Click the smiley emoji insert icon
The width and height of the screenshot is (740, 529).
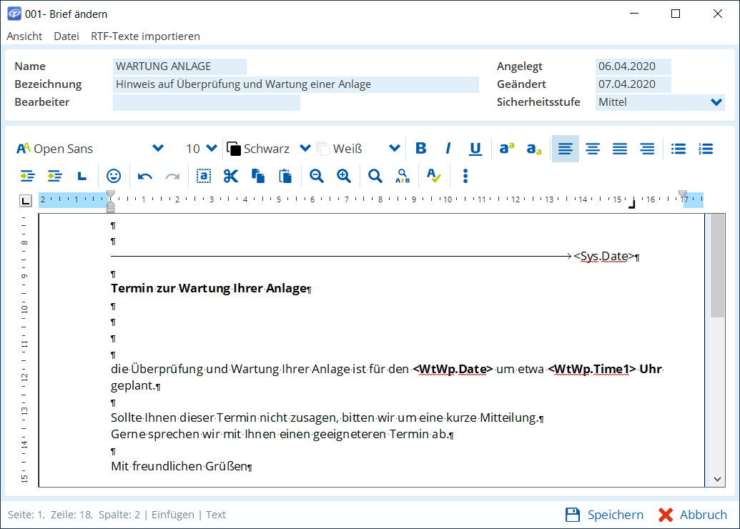point(114,176)
